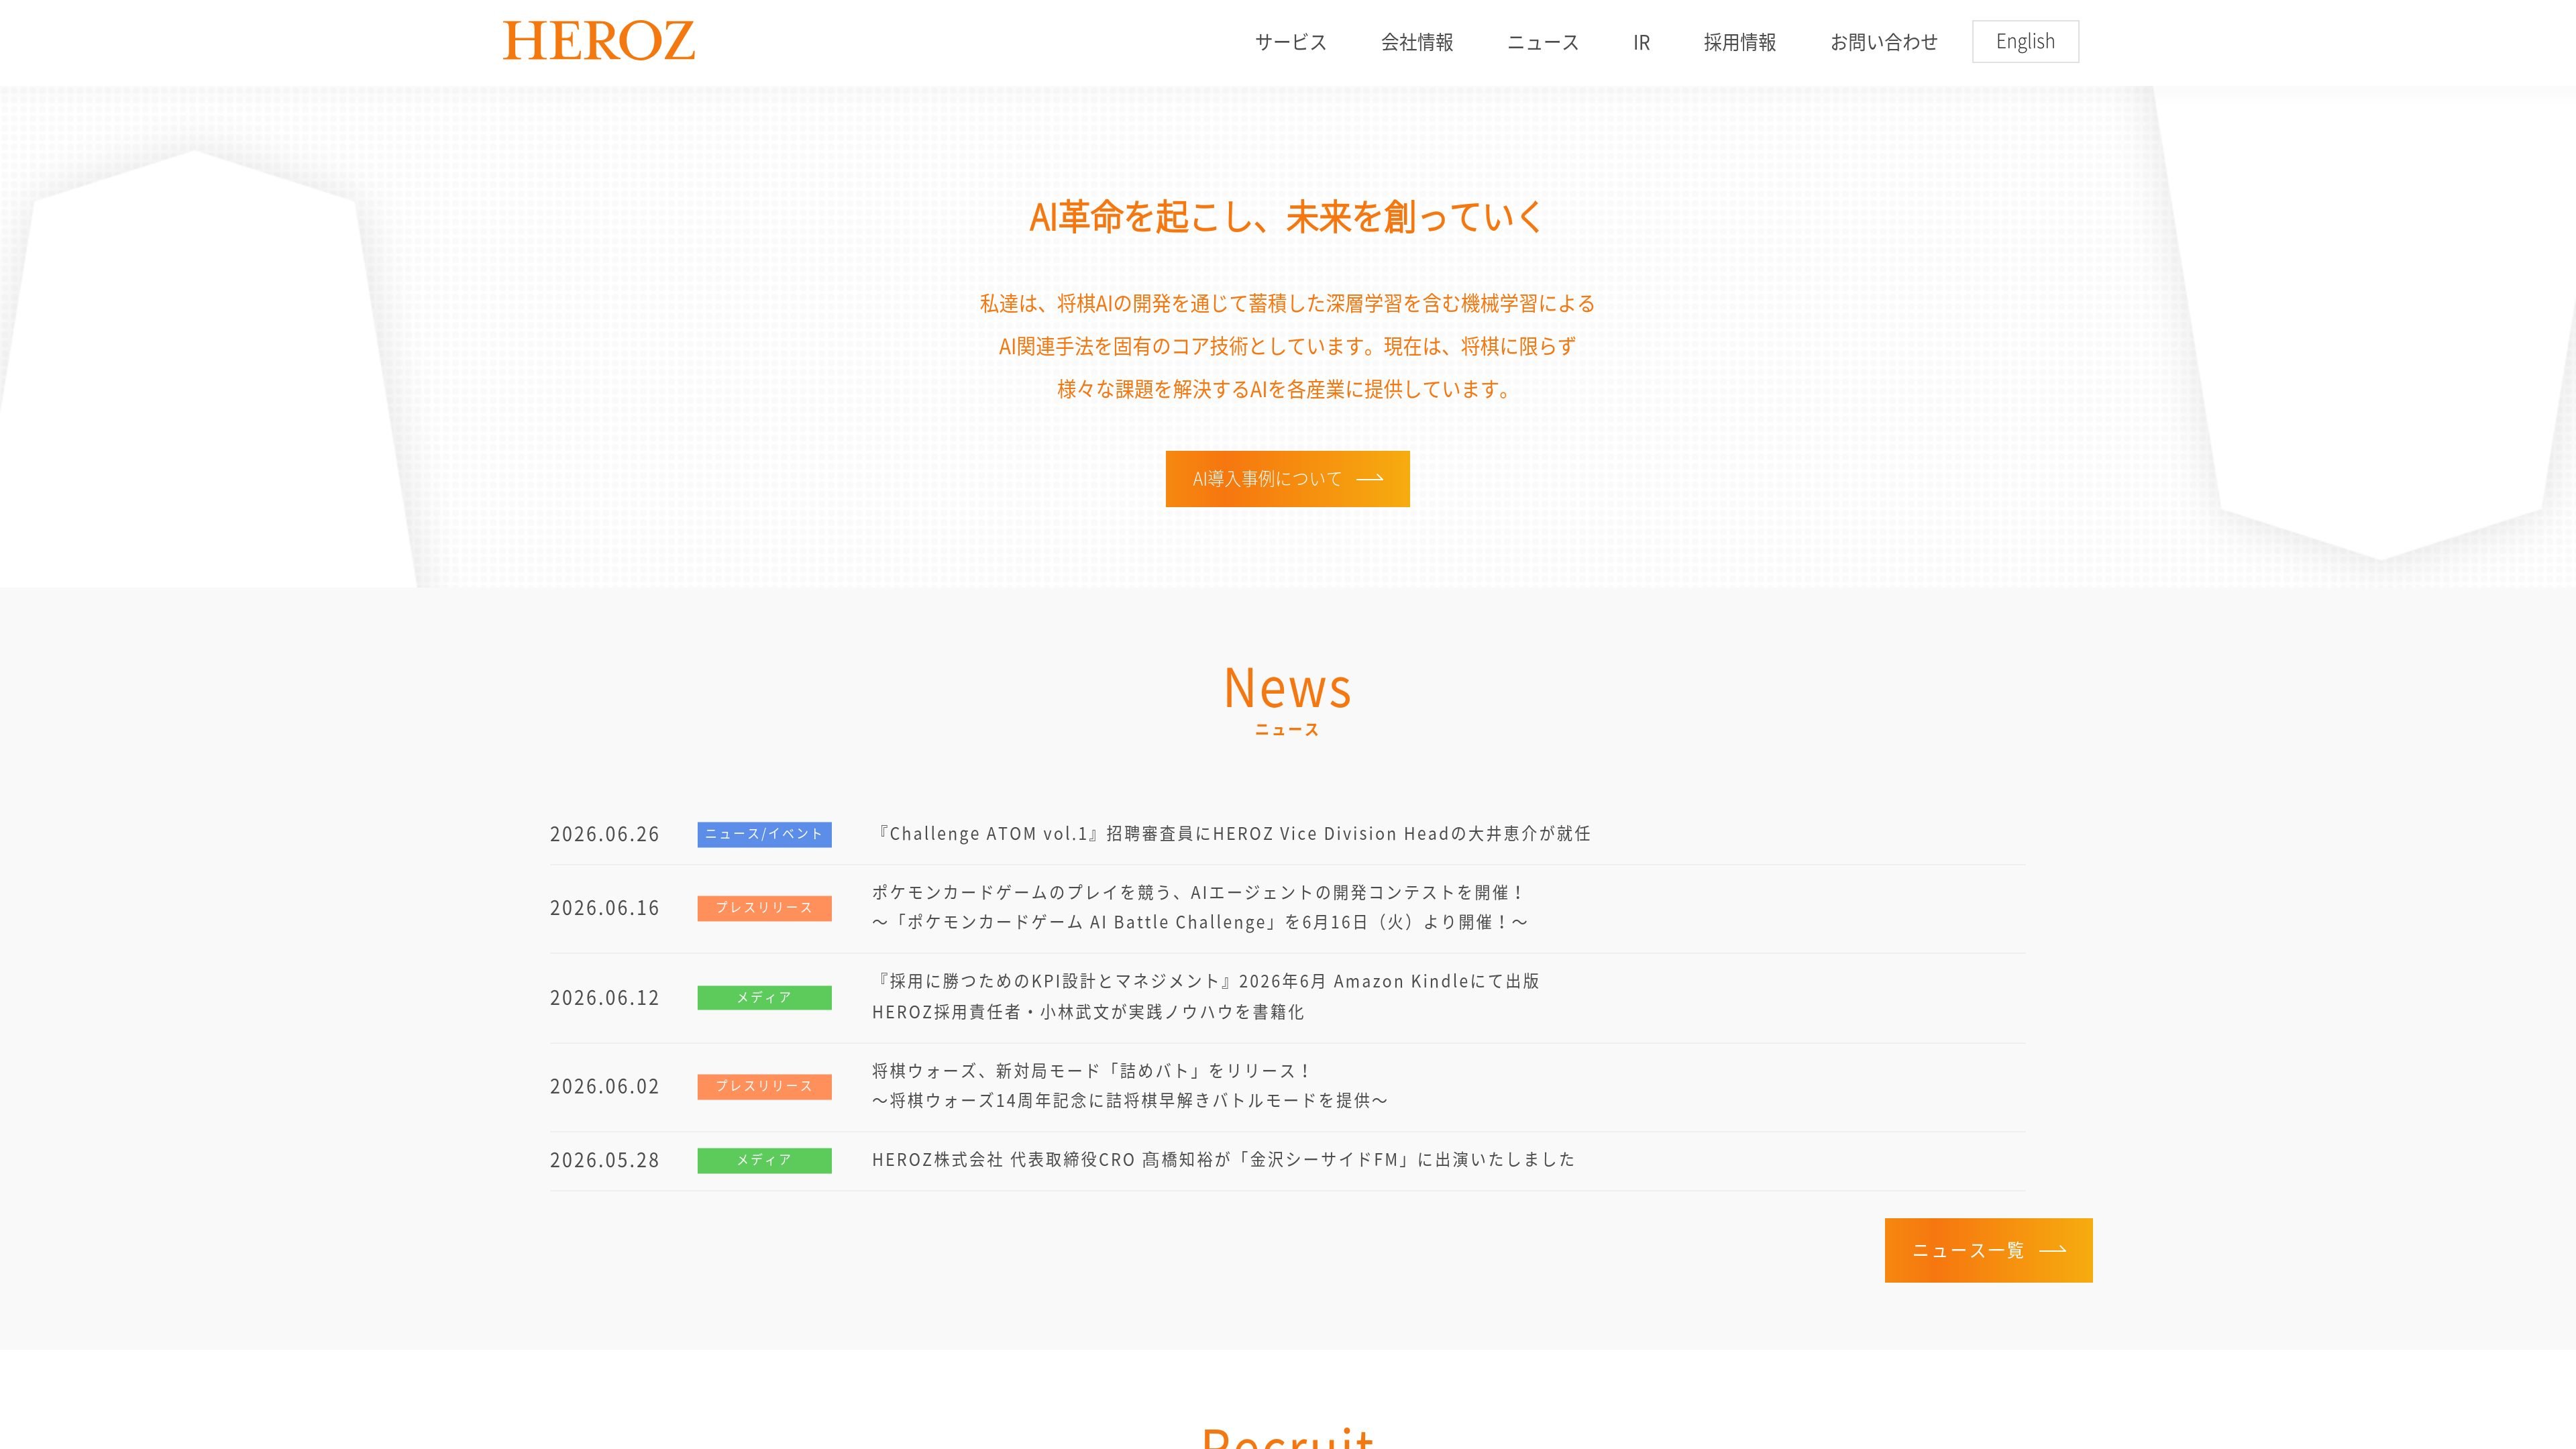Click the headline AI革命を起こし、未来を創っていく
Screen dimensions: 2576x1449
1287,216
